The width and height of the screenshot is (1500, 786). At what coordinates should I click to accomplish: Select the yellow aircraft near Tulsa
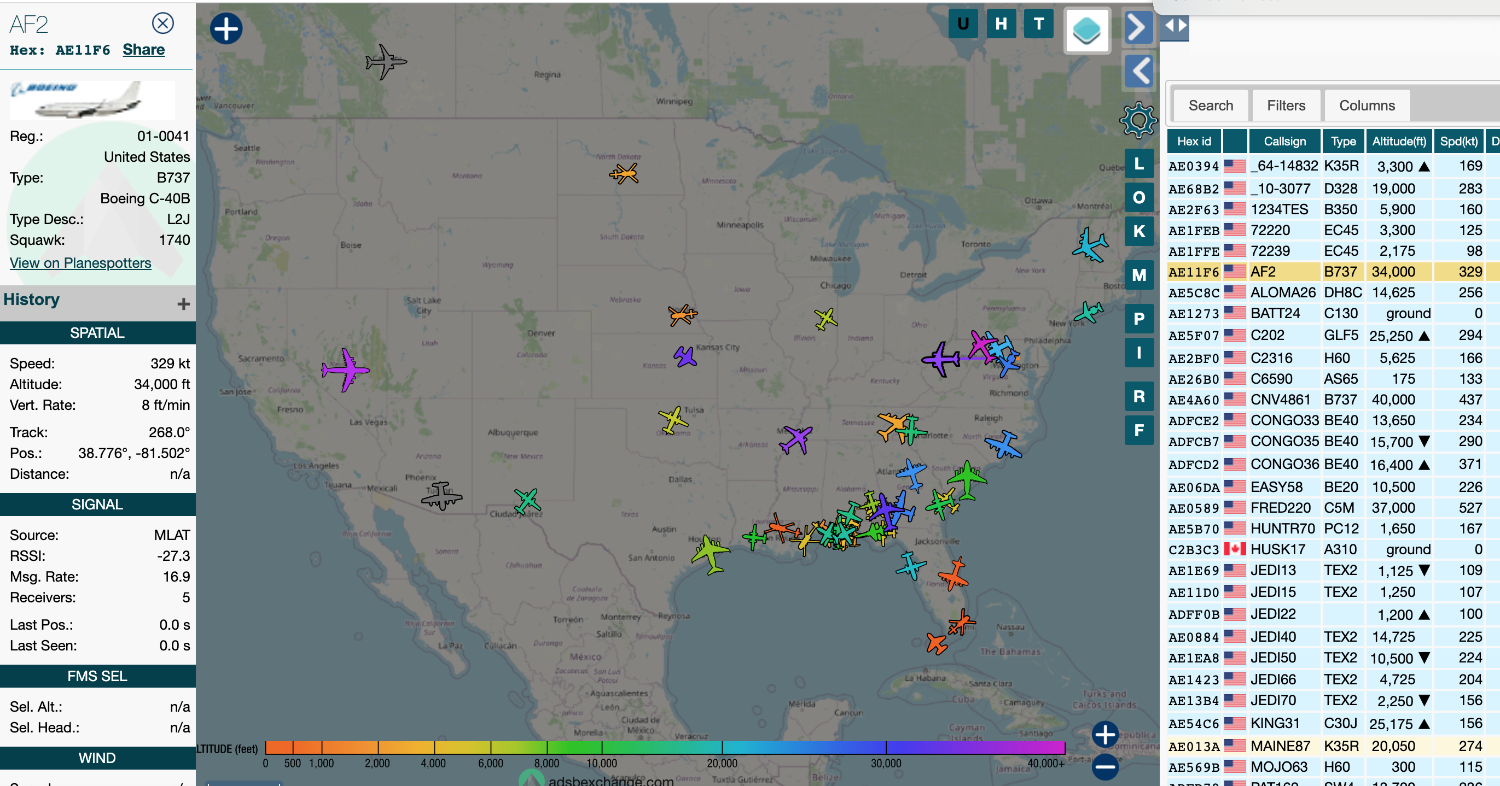[x=673, y=419]
